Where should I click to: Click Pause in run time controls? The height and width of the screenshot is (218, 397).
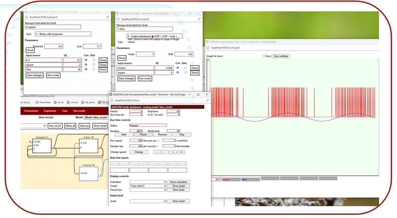point(143,135)
